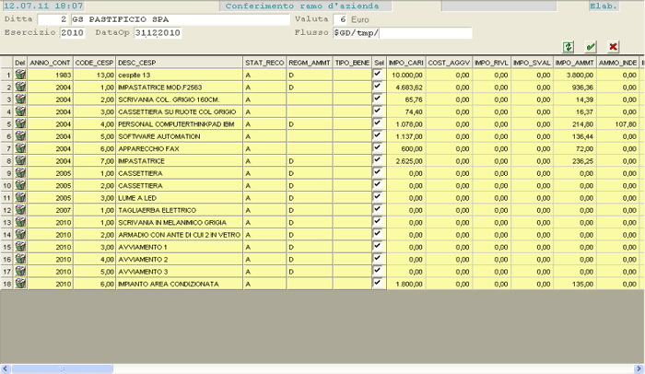Click trash icon for IMPIANTO AREA CONDIZIONATA
645x374 pixels.
[x=20, y=284]
